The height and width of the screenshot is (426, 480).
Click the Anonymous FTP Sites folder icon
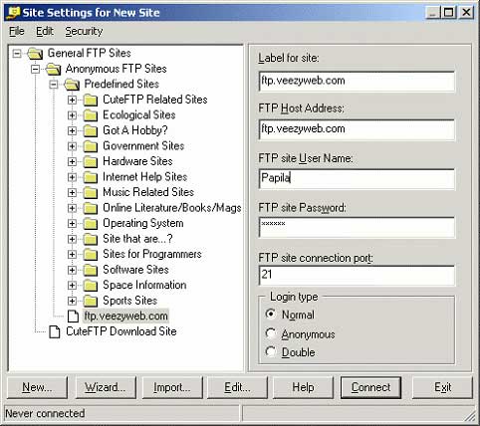tap(54, 69)
